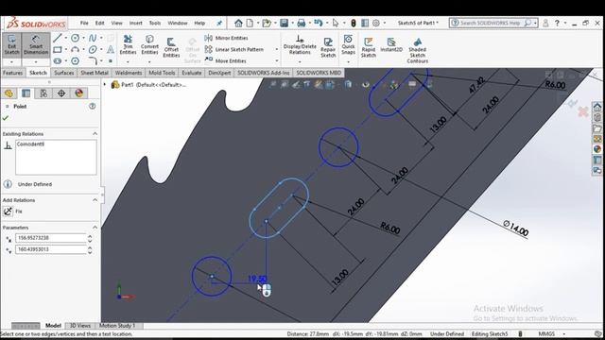The width and height of the screenshot is (605, 340).
Task: Pick the Sketch Fillet tool
Action: click(x=93, y=60)
